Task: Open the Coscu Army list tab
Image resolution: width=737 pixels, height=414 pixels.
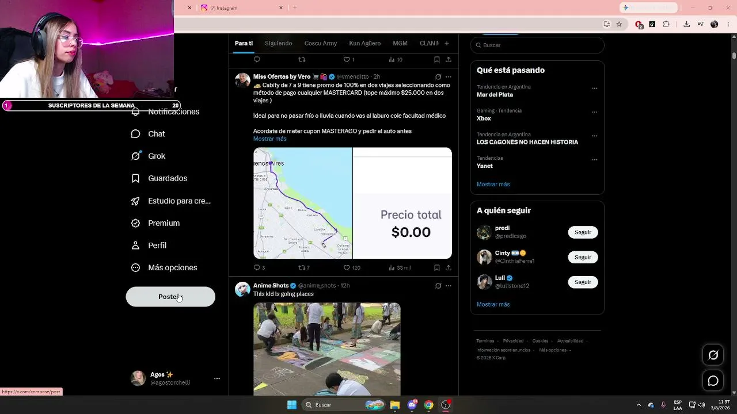Action: pos(321,43)
